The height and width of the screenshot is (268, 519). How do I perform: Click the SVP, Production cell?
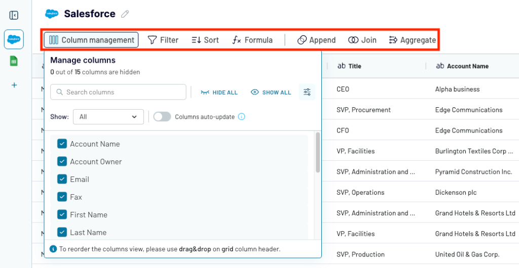[x=360, y=254]
